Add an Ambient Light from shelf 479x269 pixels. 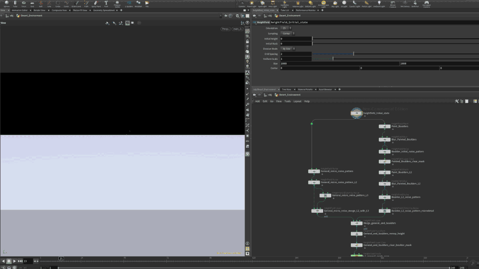click(379, 4)
